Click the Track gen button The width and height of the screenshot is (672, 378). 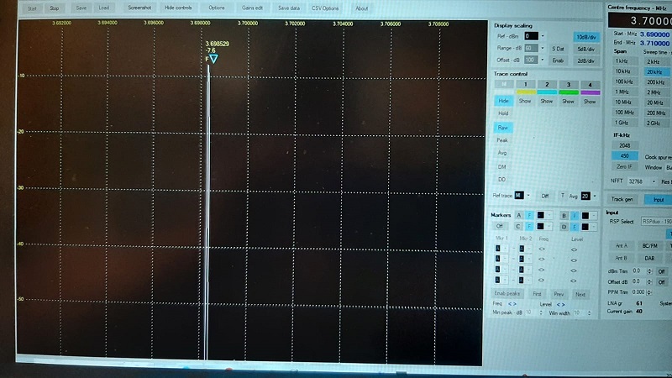click(622, 200)
